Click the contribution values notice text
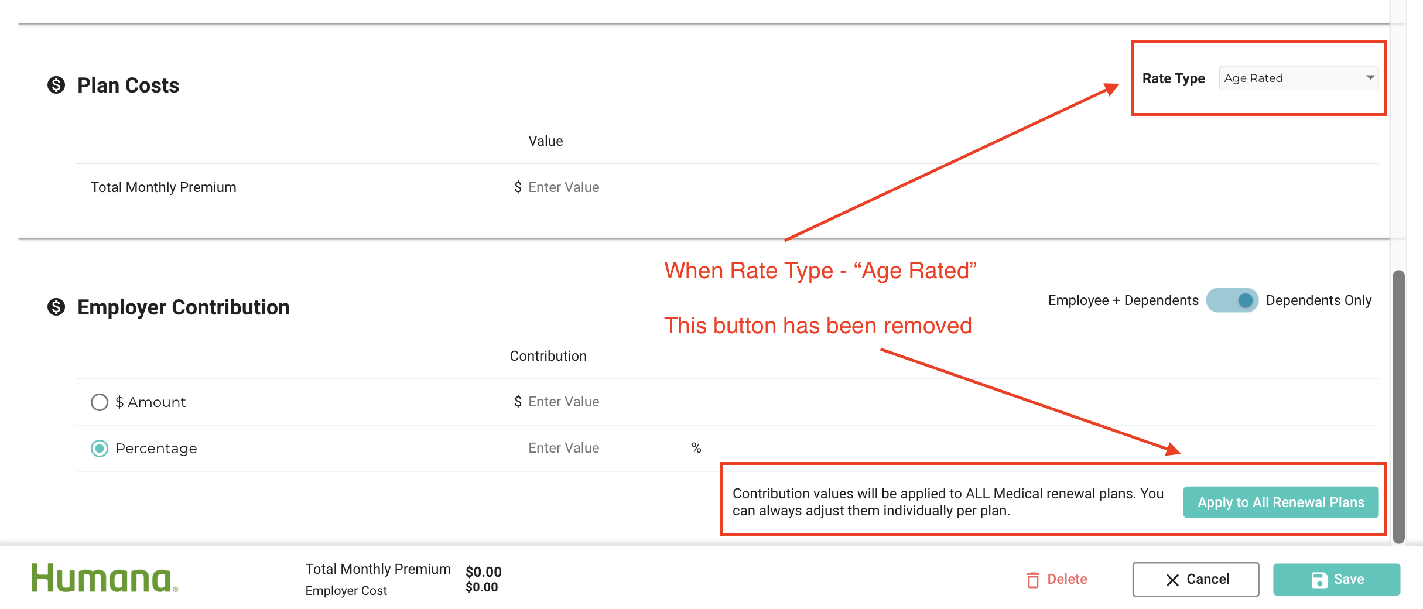Viewport: 1423px width, 609px height. (948, 502)
